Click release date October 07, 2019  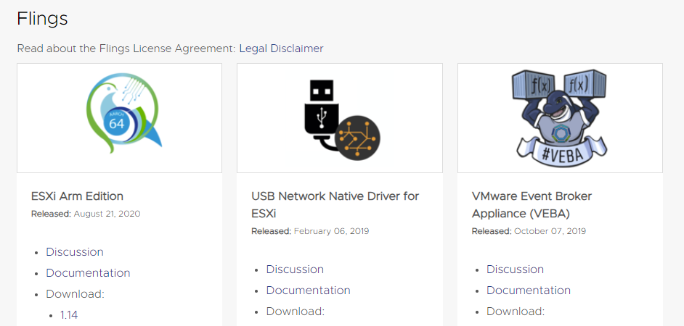pos(550,231)
